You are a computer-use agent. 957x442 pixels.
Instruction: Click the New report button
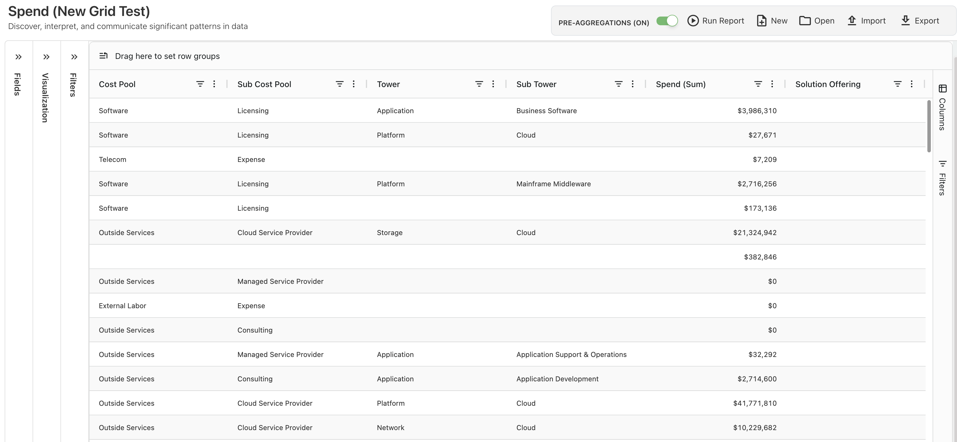click(x=762, y=21)
